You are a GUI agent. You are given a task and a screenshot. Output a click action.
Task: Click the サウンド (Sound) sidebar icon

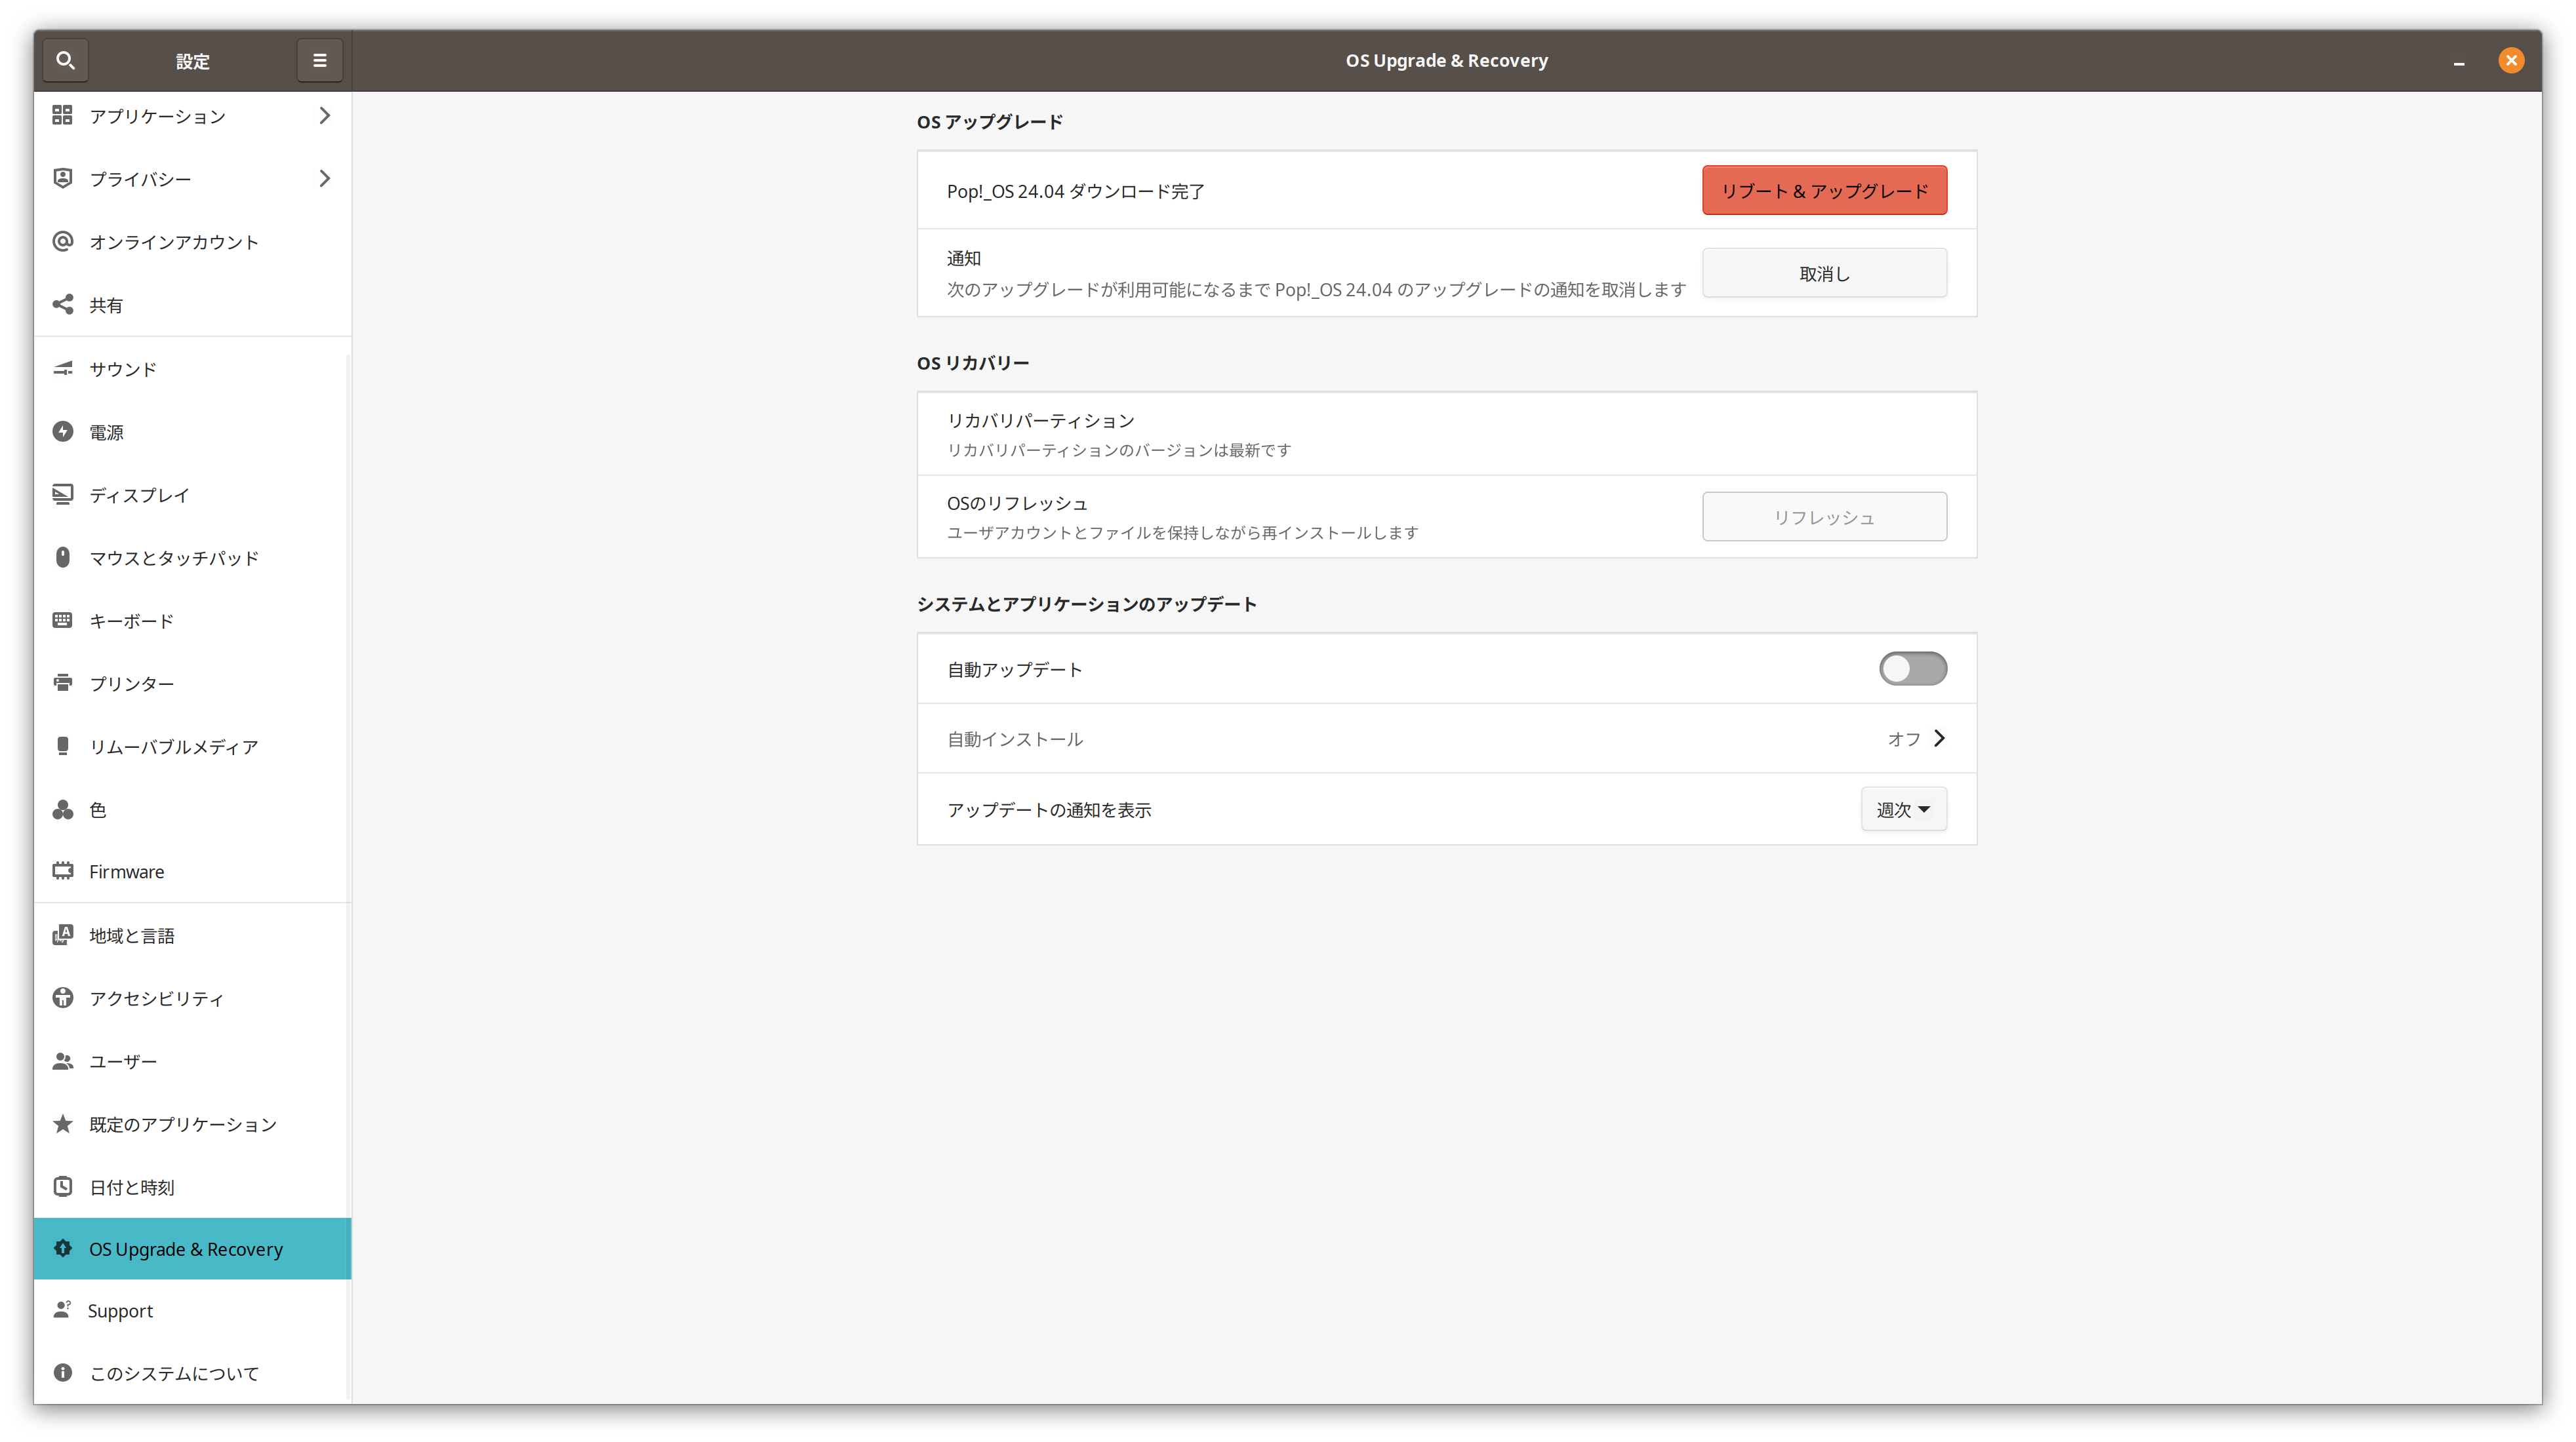(x=63, y=369)
